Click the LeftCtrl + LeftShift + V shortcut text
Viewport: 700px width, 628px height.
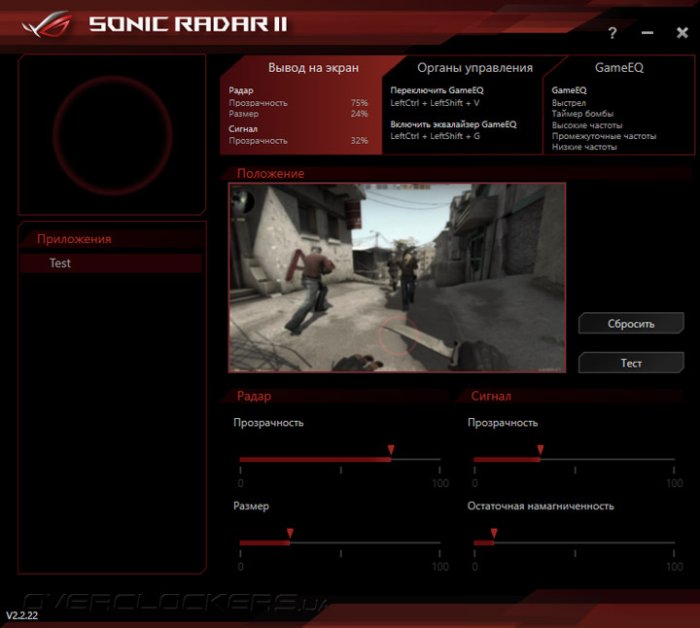(x=435, y=103)
